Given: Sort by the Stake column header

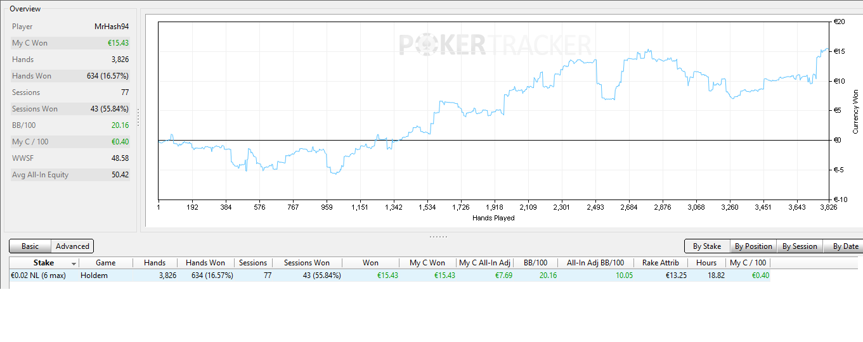Looking at the screenshot, I should (44, 263).
